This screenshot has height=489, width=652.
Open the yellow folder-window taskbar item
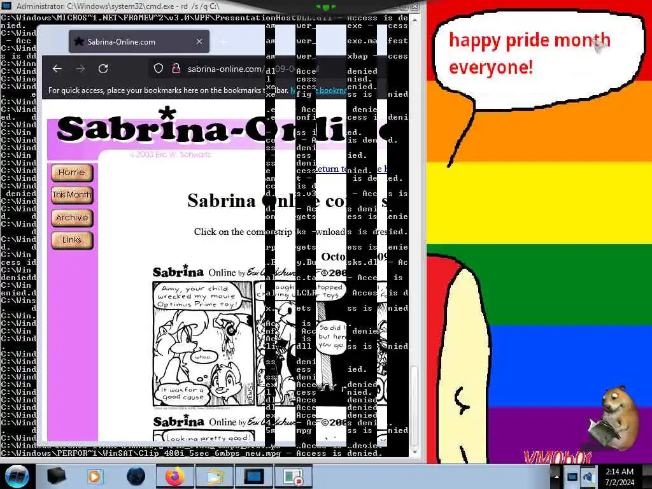coord(214,476)
